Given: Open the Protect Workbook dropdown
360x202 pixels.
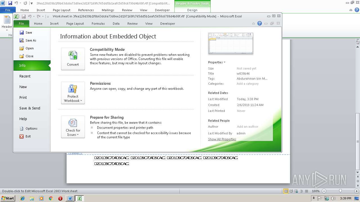Looking at the screenshot, I should [x=73, y=93].
